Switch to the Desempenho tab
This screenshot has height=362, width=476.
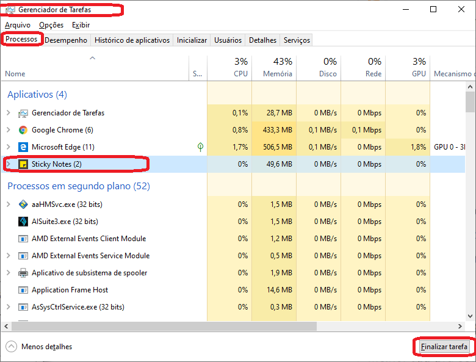click(66, 40)
